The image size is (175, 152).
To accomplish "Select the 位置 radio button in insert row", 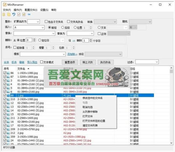I will (x=75, y=27).
